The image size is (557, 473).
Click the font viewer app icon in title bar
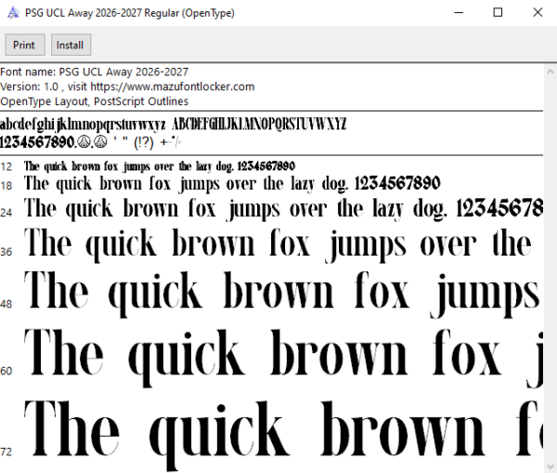13,13
